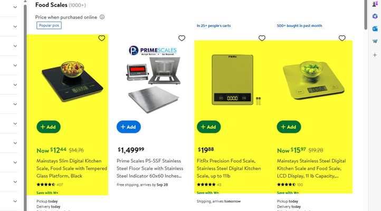Add Prime Scales floor scale to cart
This screenshot has width=381, height=211.
pos(129,127)
